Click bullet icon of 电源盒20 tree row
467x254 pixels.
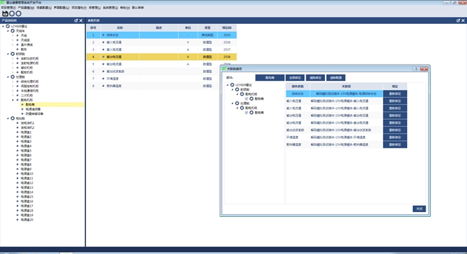[17, 220]
